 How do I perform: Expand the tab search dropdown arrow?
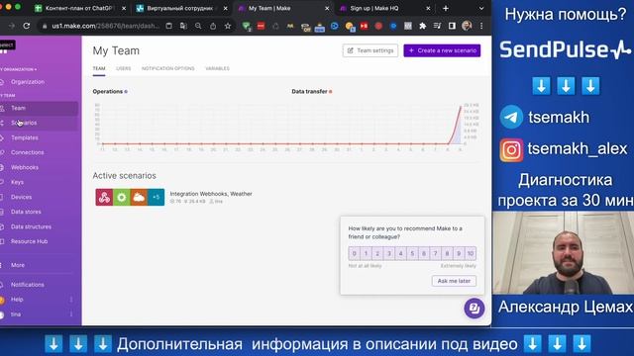pos(481,8)
